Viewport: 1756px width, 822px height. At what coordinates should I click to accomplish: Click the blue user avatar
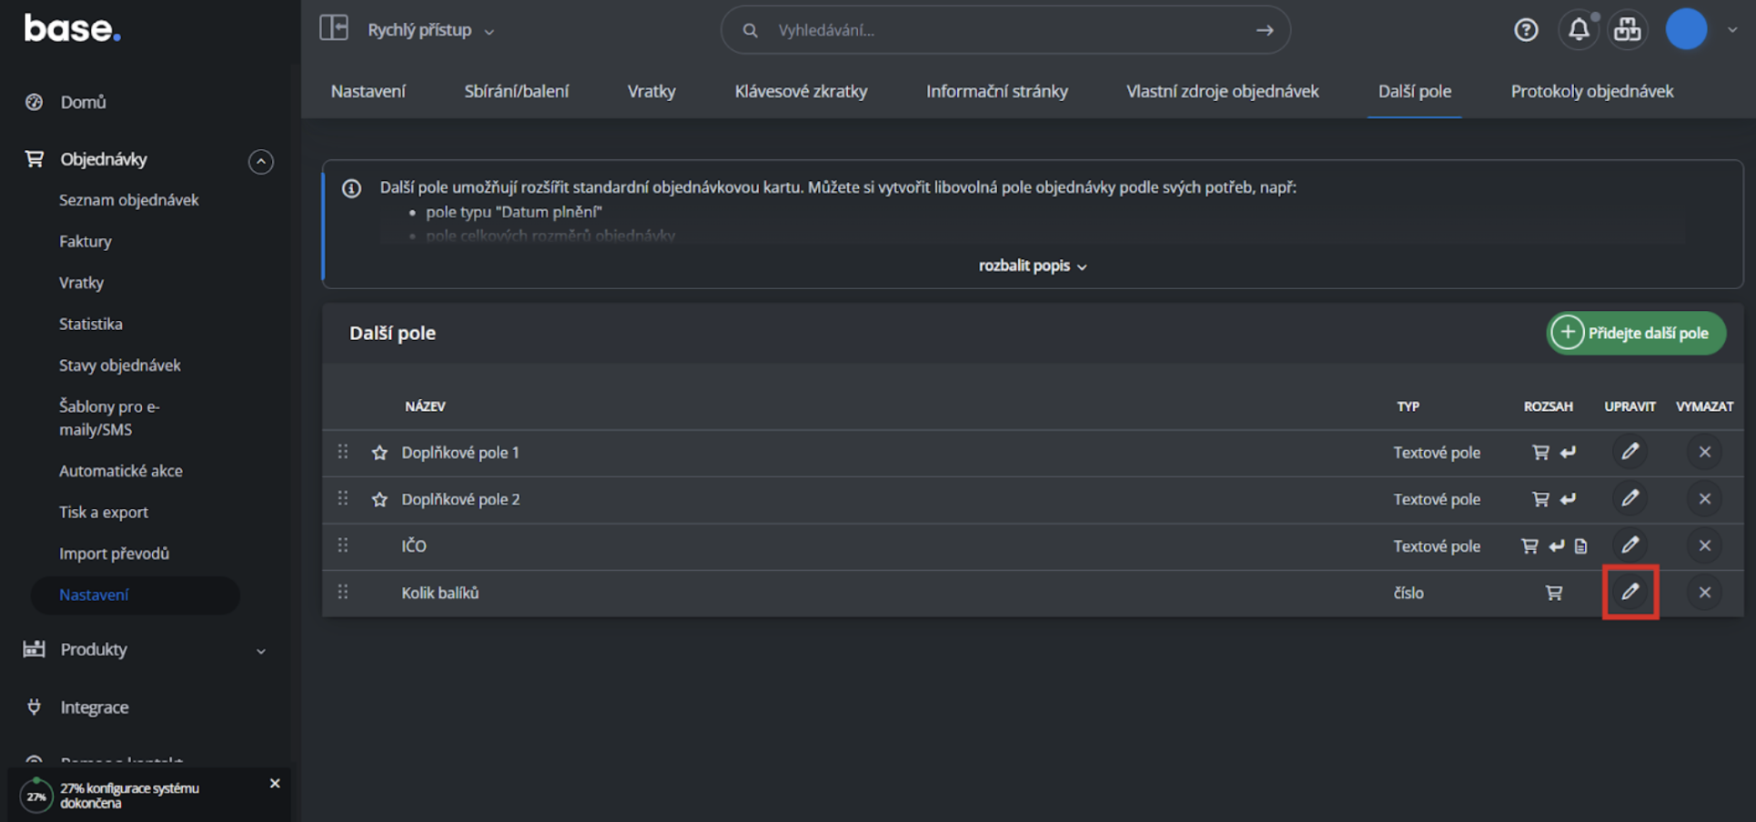tap(1686, 29)
